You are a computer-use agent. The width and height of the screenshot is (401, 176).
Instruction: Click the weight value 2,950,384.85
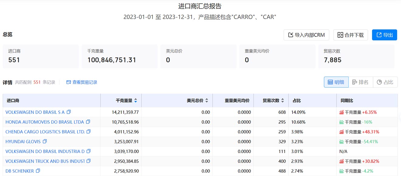tap(126, 161)
